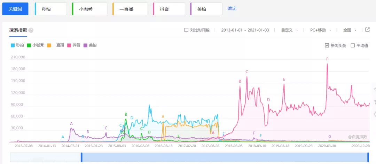This screenshot has height=164, width=376.
Task: Click the 小咖秀 keyword input box
Action: coord(90,9)
